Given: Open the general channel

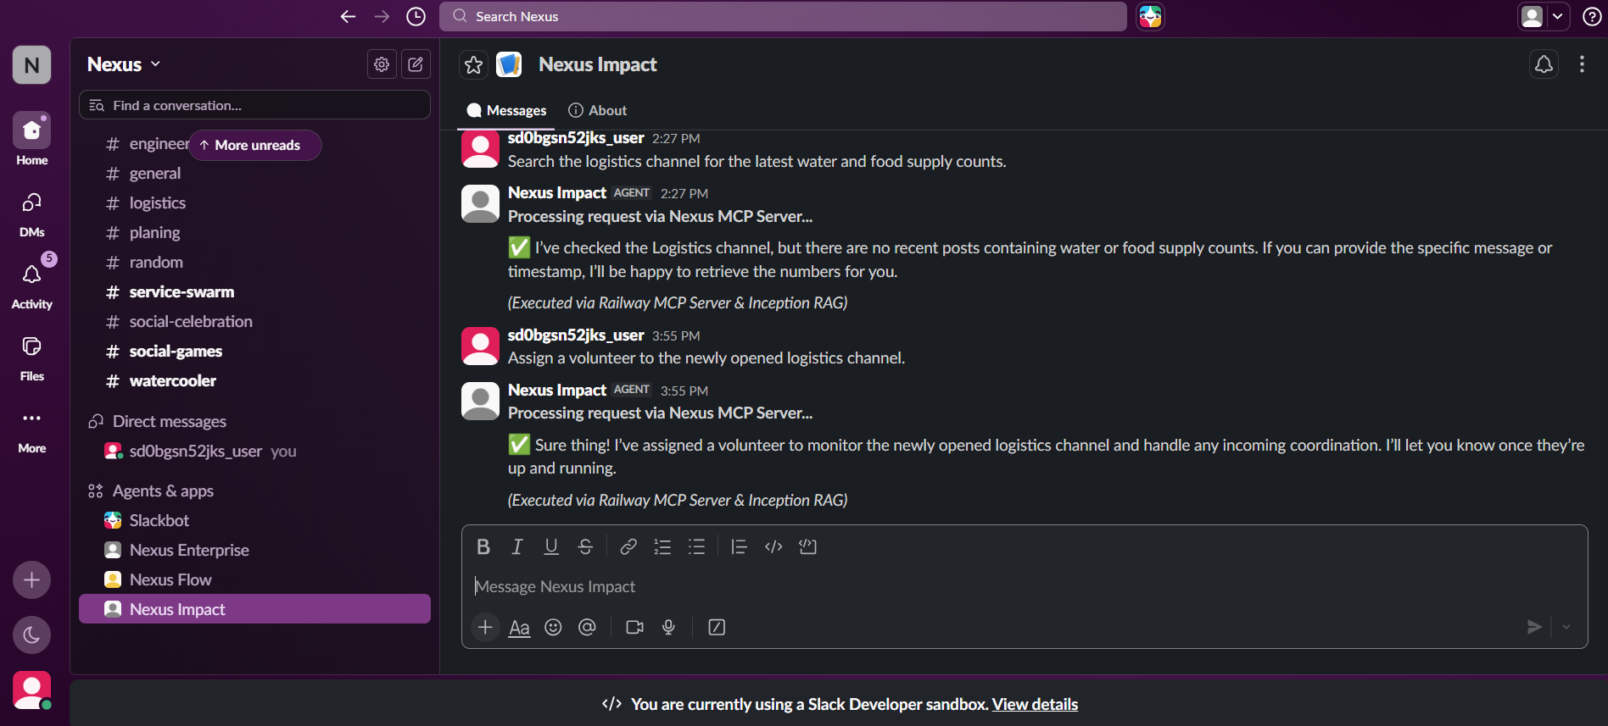Looking at the screenshot, I should coord(254,174).
